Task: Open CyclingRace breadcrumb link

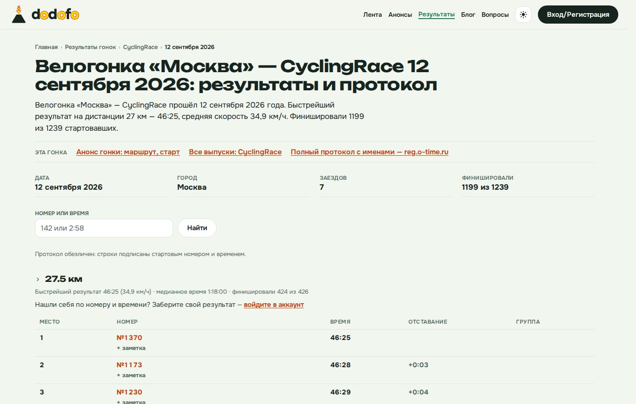Action: 140,47
